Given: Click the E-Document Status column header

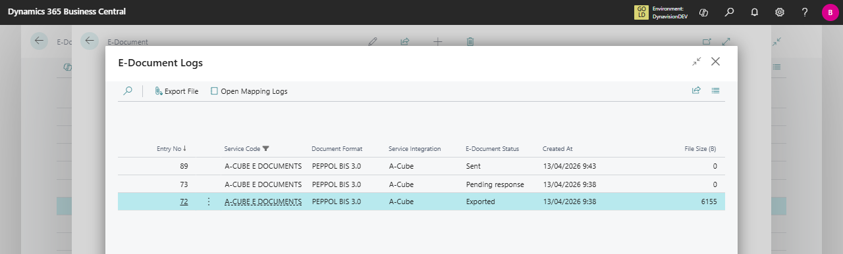Looking at the screenshot, I should tap(492, 148).
